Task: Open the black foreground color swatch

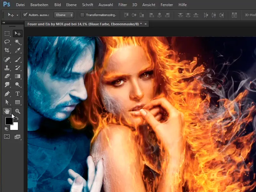Action: [9, 121]
